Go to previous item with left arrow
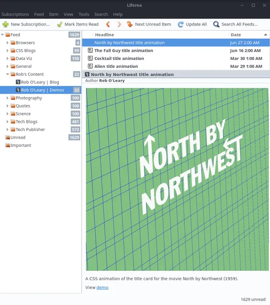Screen dimensions: 270x305 coord(108,24)
